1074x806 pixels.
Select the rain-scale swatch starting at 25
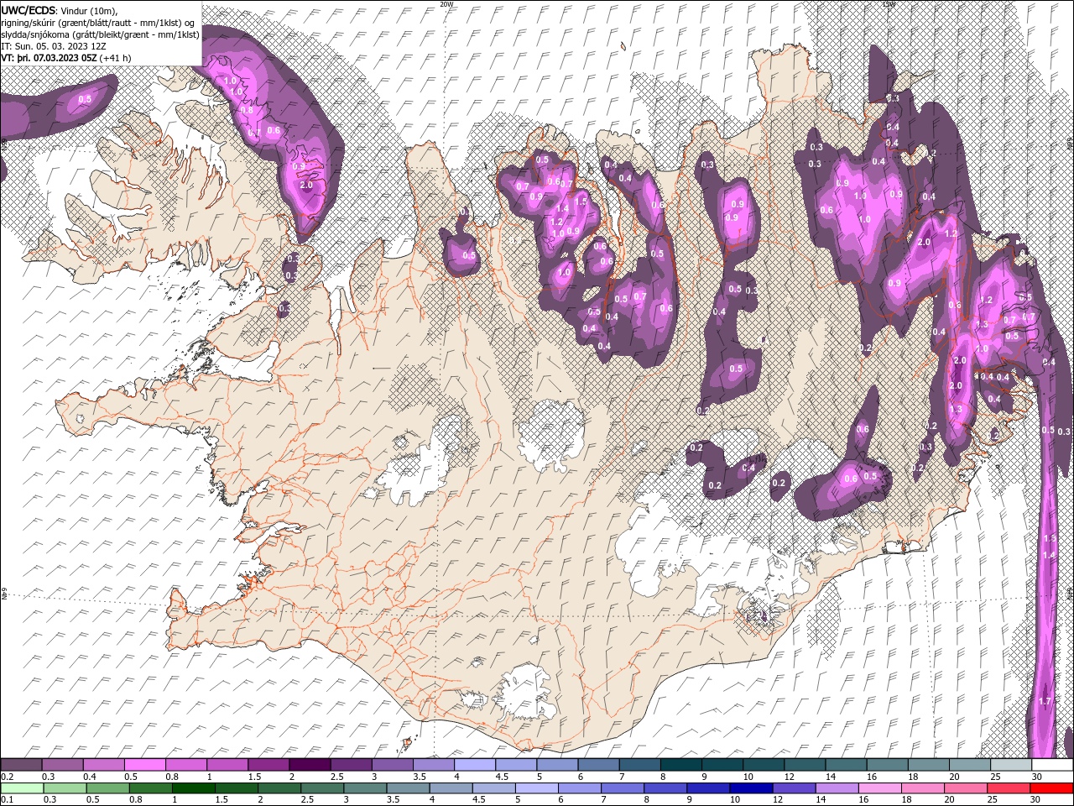point(1009,788)
